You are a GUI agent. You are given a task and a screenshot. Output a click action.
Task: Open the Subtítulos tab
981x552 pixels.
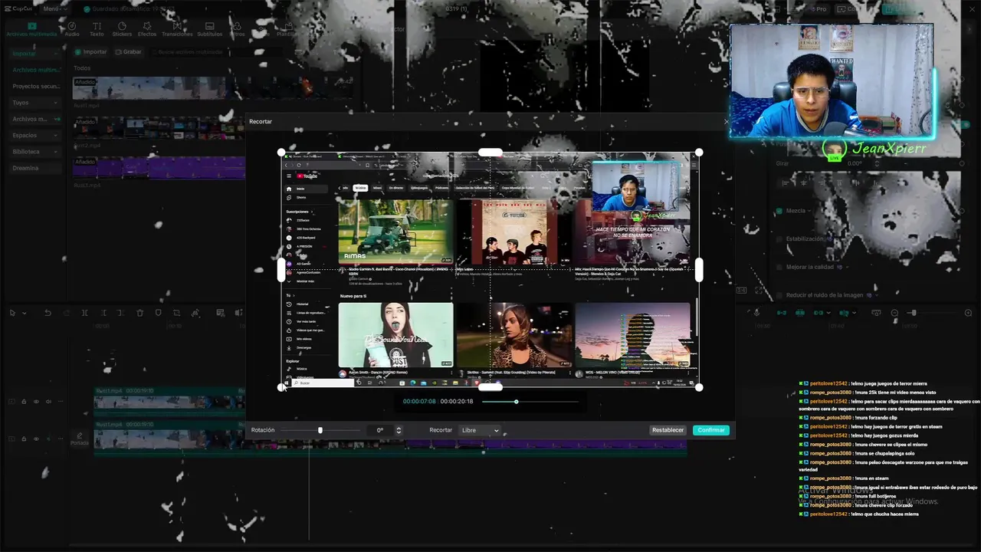[x=210, y=29]
